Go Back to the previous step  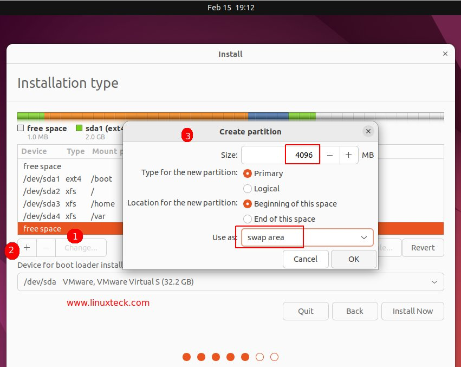(355, 311)
